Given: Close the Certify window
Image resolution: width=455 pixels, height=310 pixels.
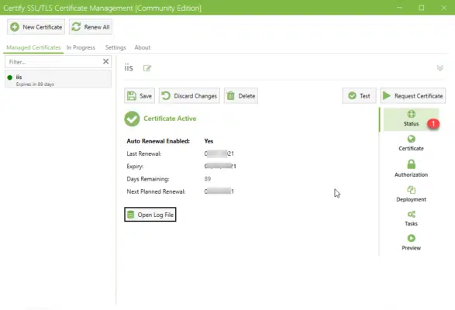Looking at the screenshot, I should (x=443, y=8).
